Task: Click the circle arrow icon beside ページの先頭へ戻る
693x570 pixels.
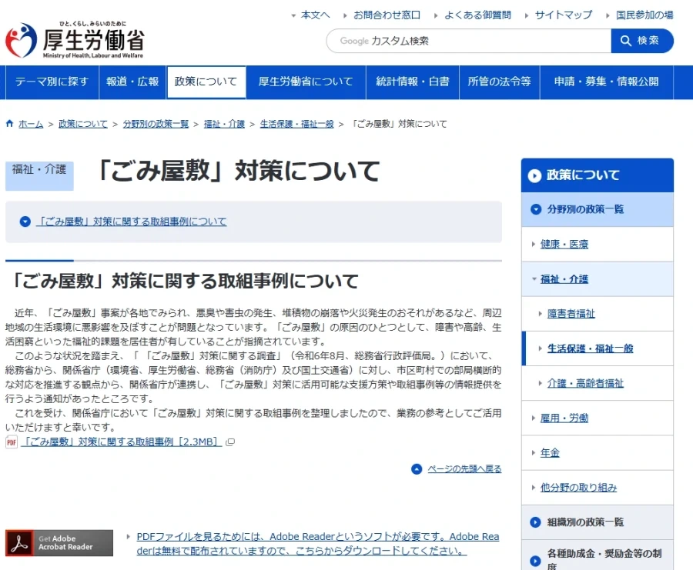Action: [417, 469]
